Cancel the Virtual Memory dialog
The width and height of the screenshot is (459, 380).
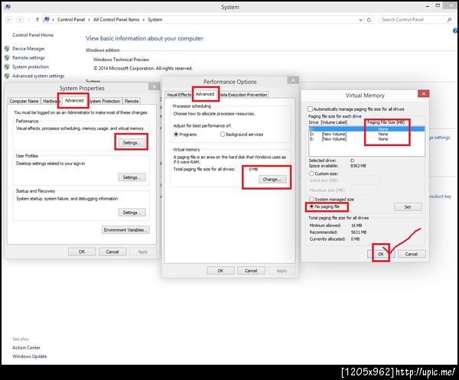pos(412,254)
